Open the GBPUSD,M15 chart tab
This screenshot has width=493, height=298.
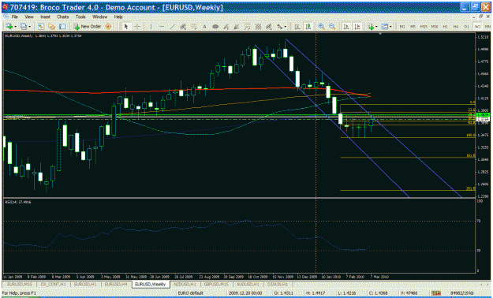[216, 284]
